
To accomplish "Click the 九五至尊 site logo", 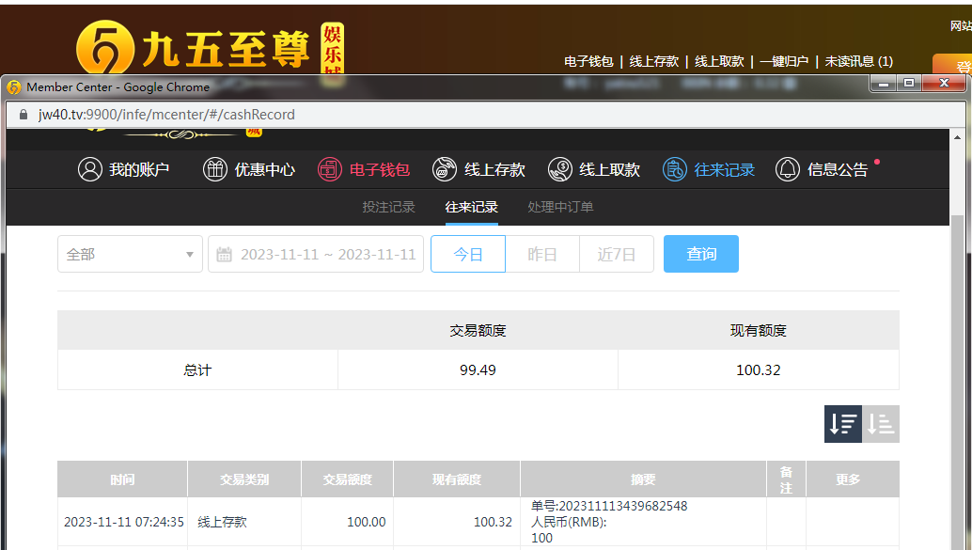I will pos(210,48).
